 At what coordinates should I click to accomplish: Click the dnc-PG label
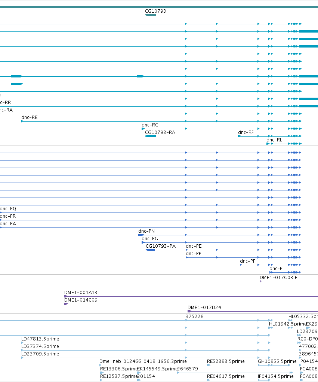click(150, 239)
